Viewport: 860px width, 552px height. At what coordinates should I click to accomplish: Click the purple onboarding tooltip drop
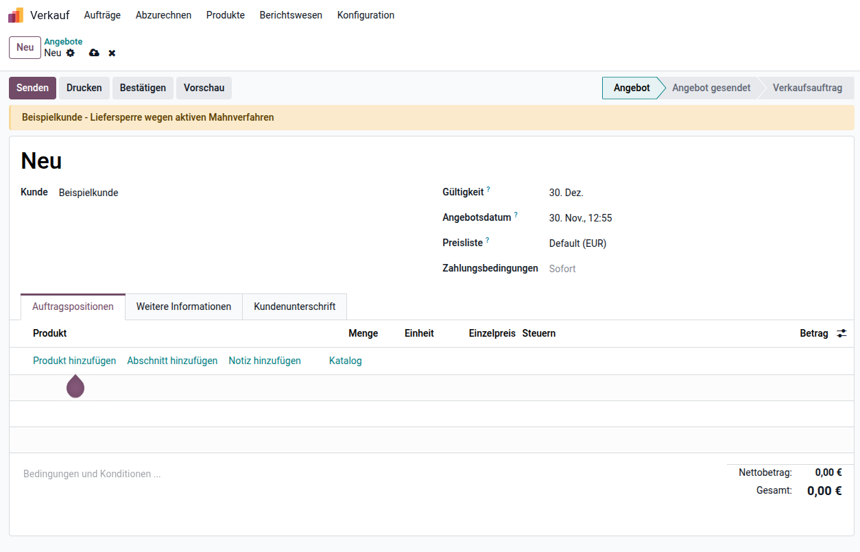pos(75,386)
